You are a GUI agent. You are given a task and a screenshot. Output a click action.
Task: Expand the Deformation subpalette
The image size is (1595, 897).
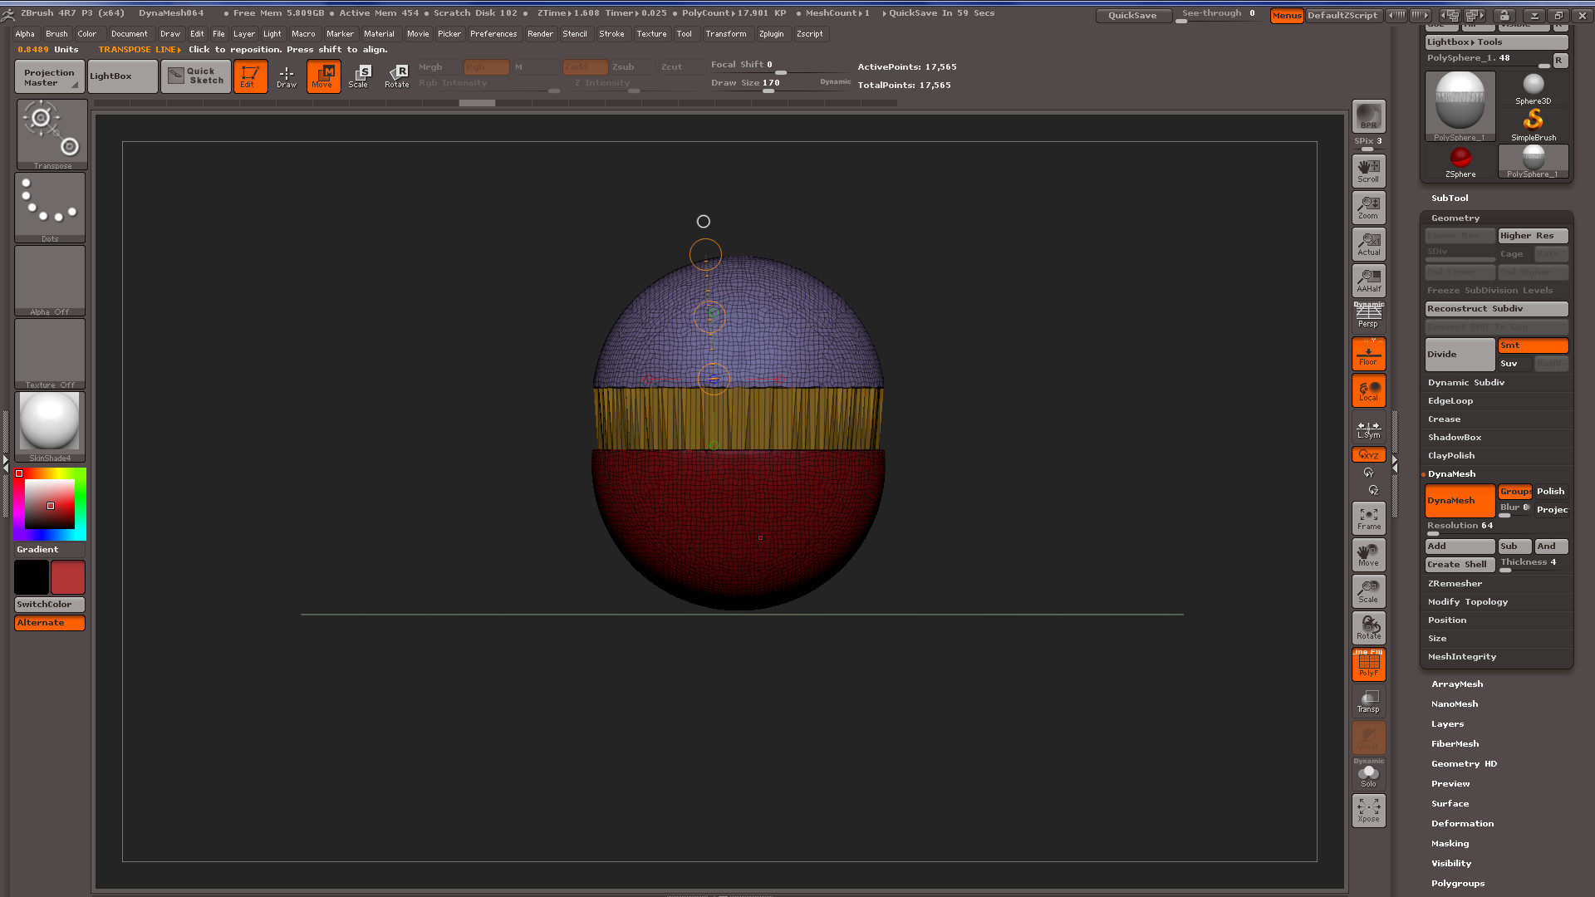[1462, 824]
